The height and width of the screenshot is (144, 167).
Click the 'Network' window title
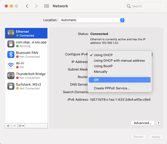click(60, 6)
